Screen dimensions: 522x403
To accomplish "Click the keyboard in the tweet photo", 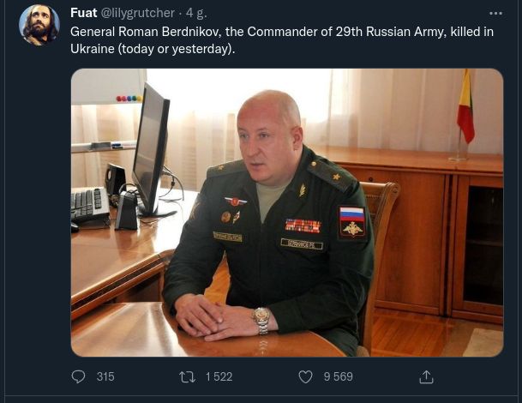I will [x=90, y=204].
